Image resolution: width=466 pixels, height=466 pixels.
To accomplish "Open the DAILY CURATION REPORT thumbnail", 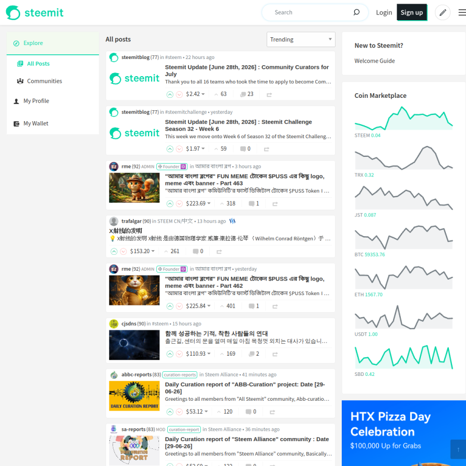I will pyautogui.click(x=134, y=396).
